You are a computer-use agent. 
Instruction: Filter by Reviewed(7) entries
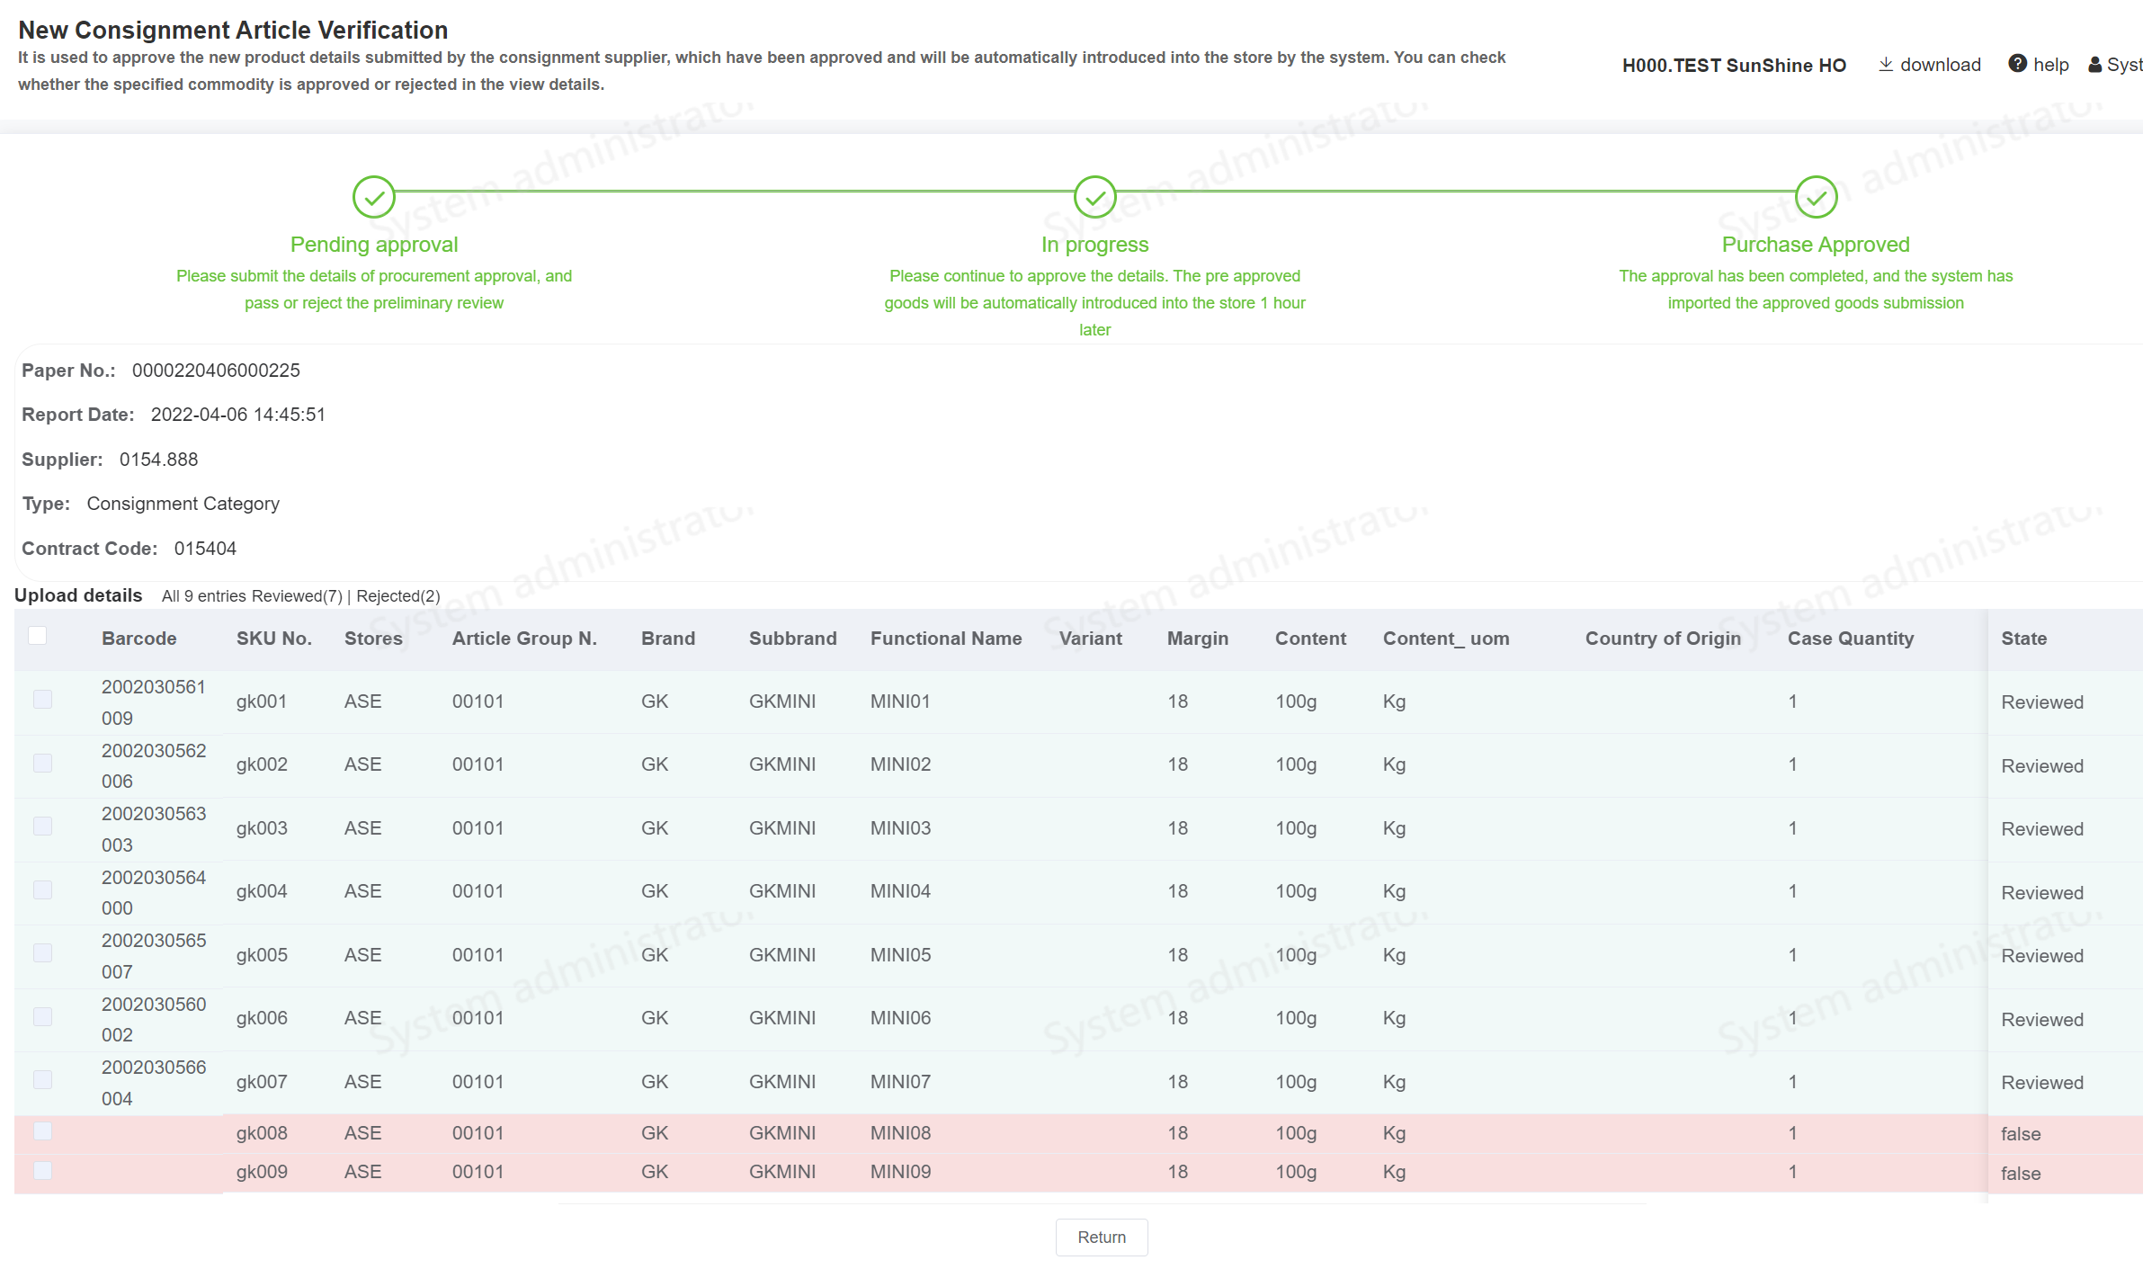point(297,596)
